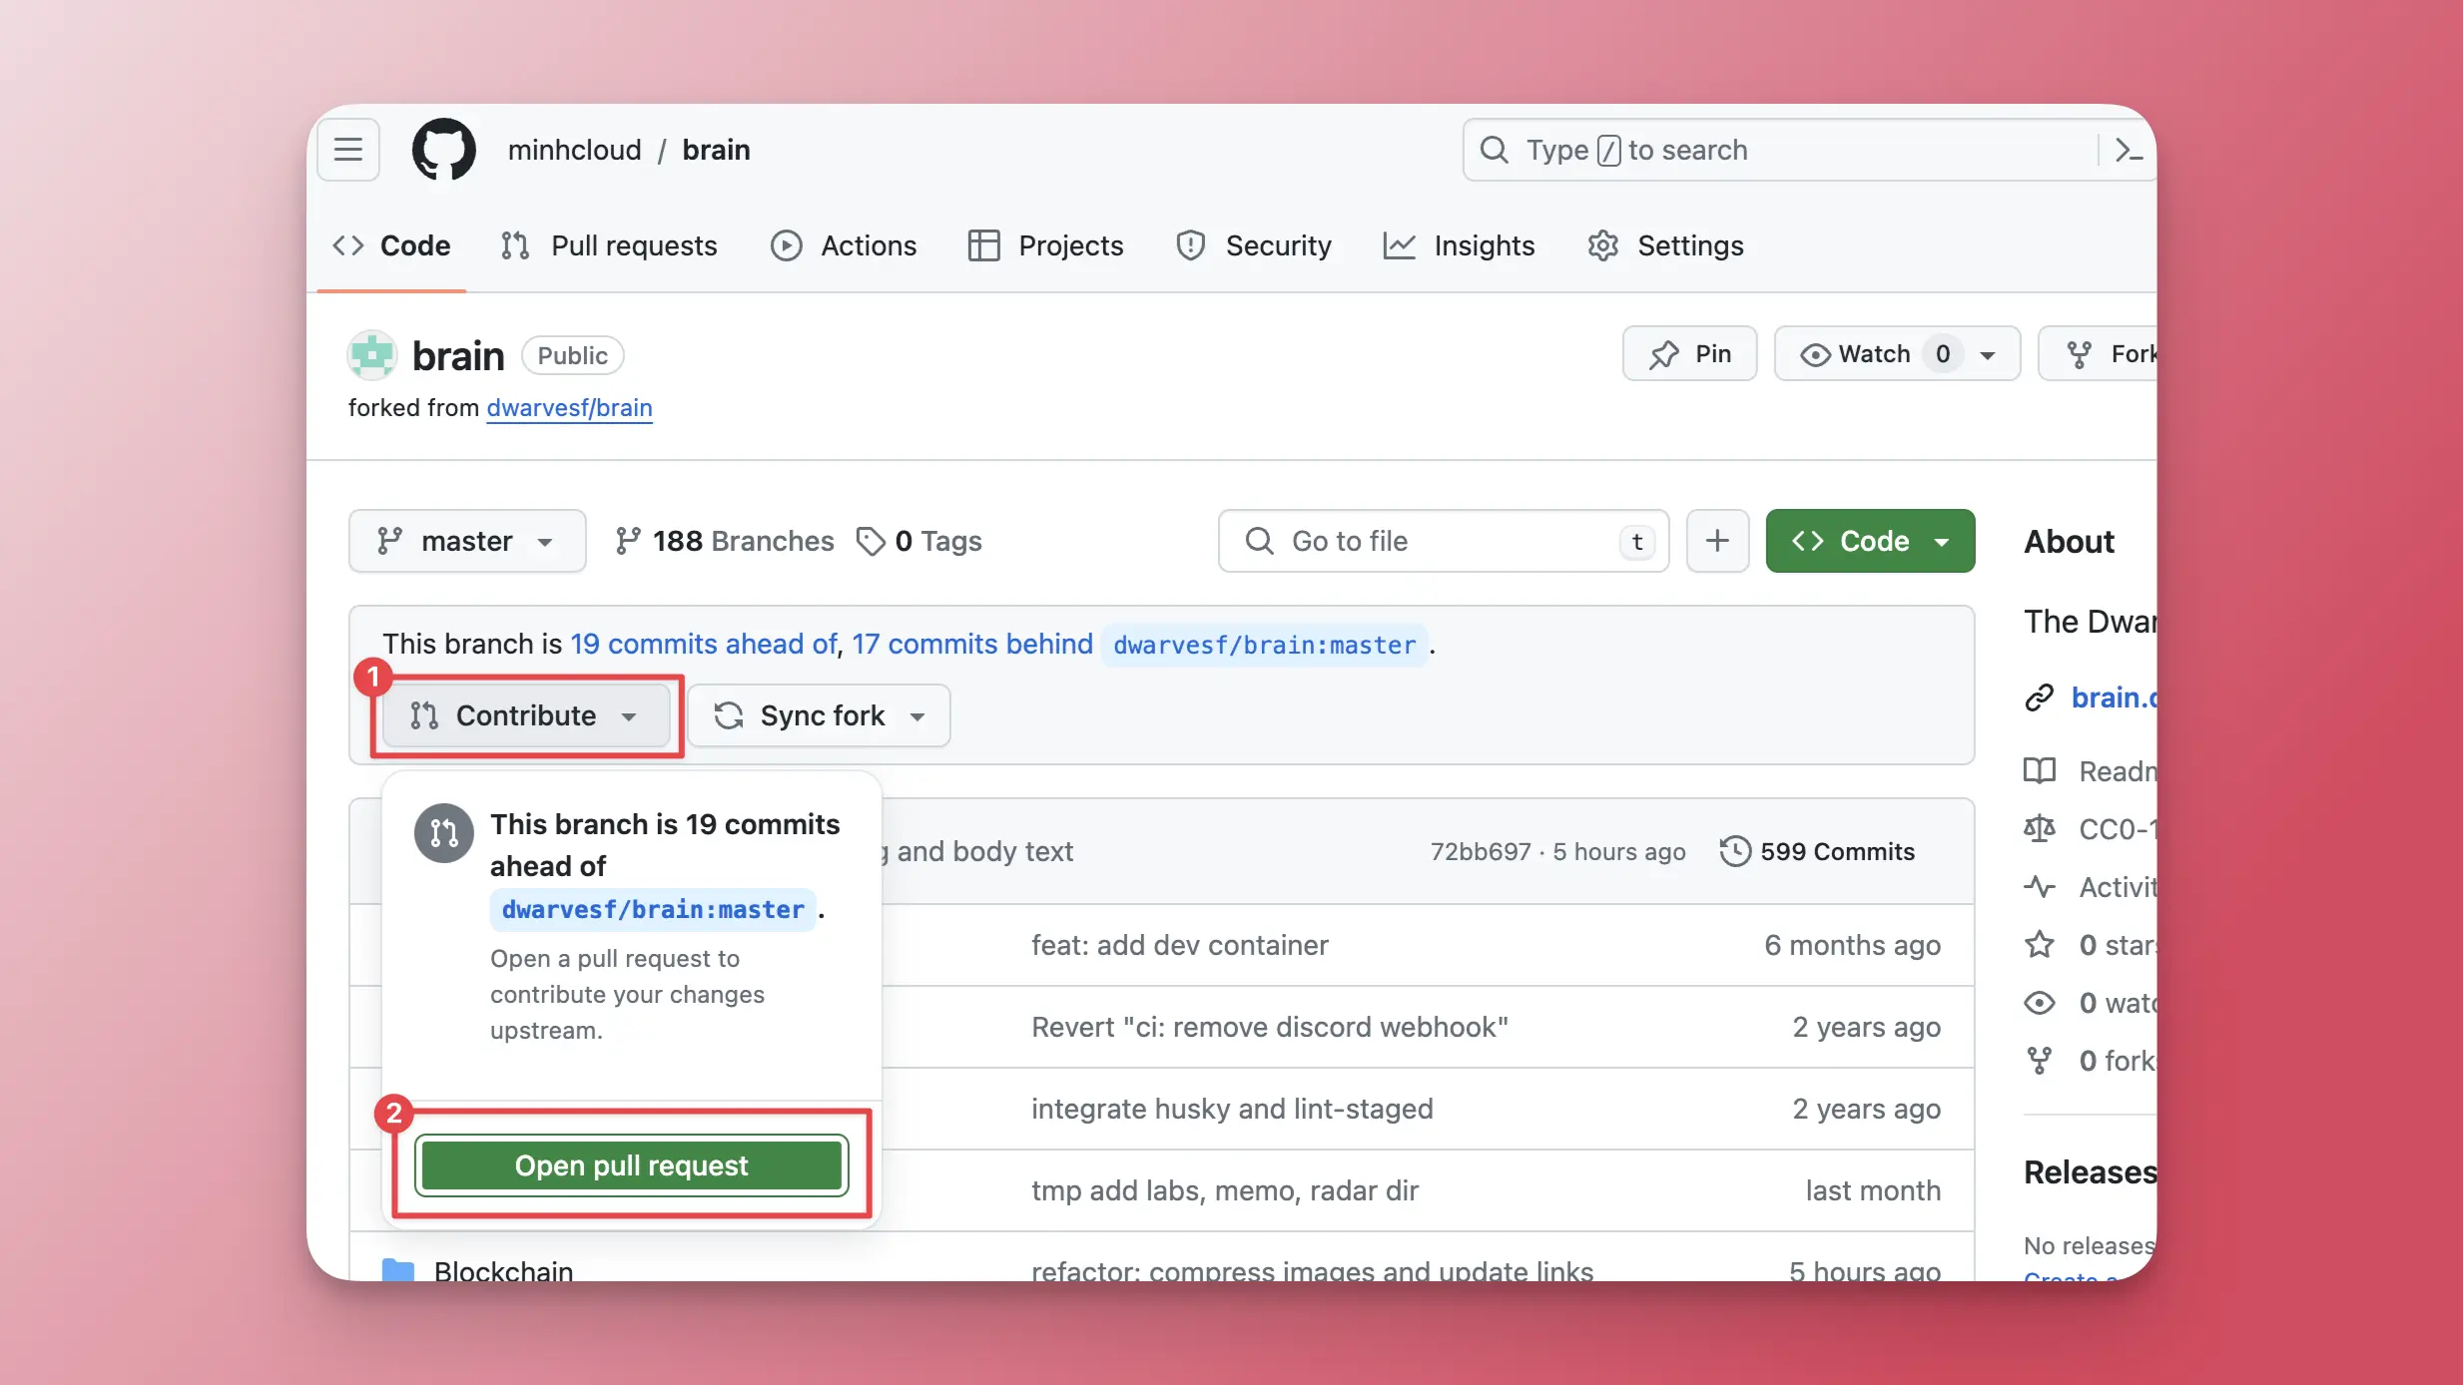Image resolution: width=2463 pixels, height=1385 pixels.
Task: Open the Pull requests tab
Action: (609, 245)
